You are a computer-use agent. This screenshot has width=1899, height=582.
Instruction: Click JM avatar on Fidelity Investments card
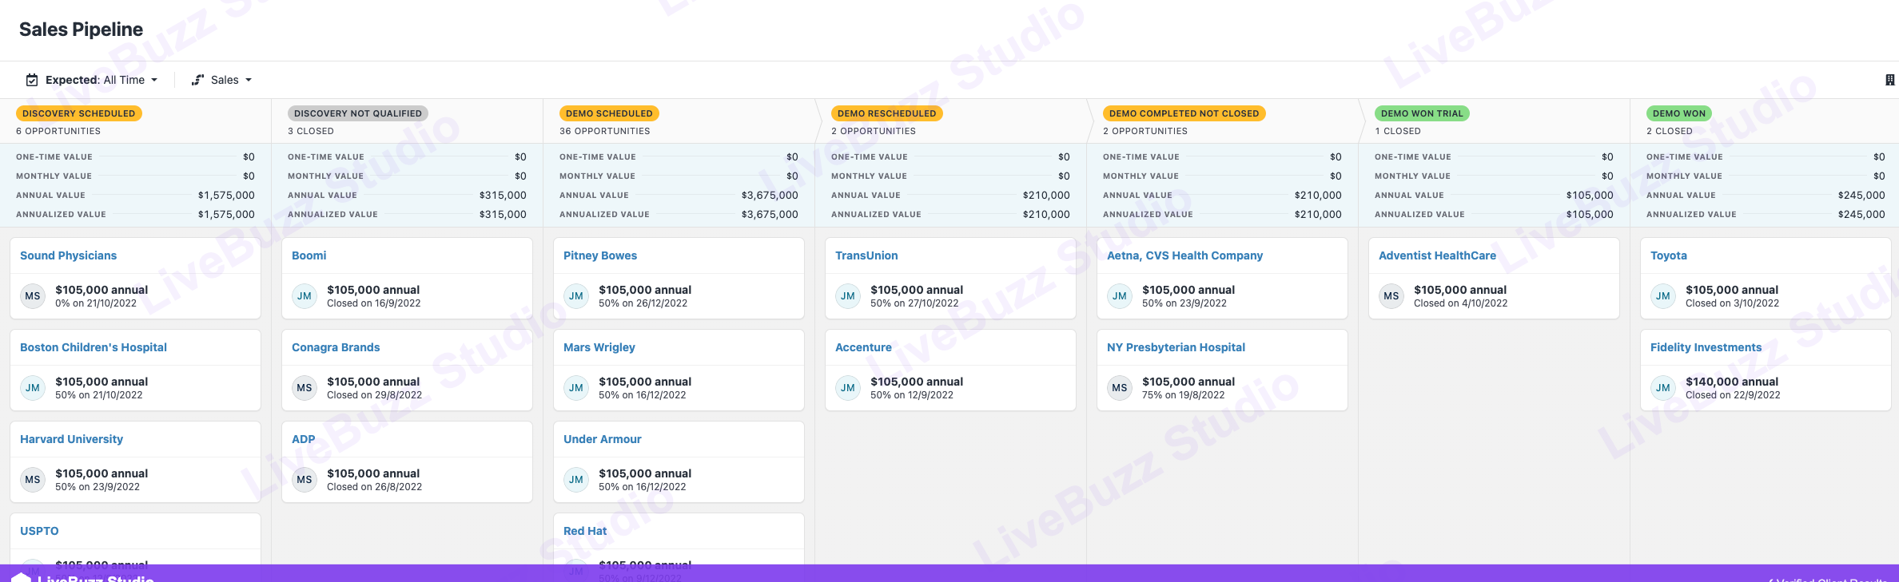[x=1663, y=388]
